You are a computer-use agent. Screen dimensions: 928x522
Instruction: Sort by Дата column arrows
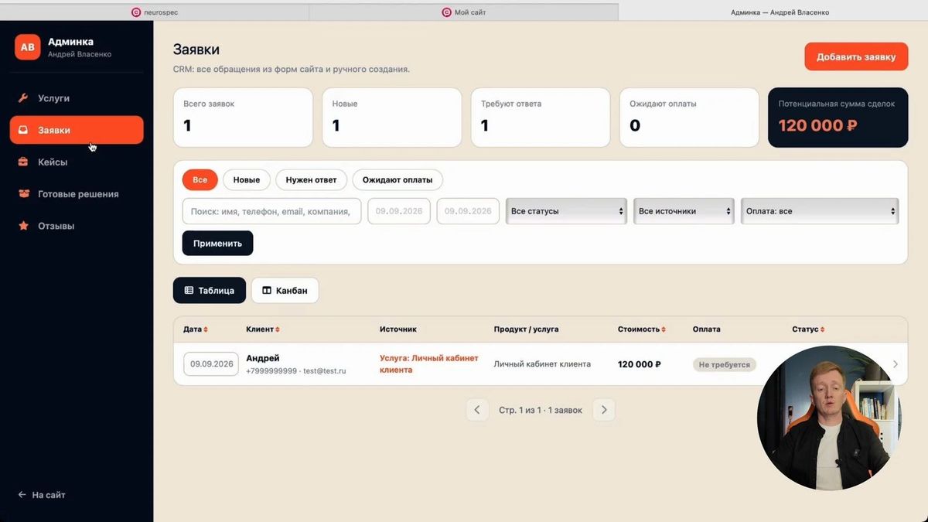[206, 329]
